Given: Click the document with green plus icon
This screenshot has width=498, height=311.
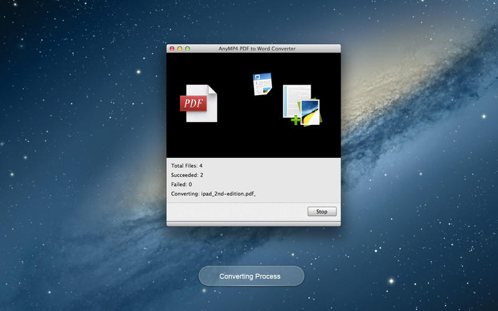Looking at the screenshot, I should 302,105.
